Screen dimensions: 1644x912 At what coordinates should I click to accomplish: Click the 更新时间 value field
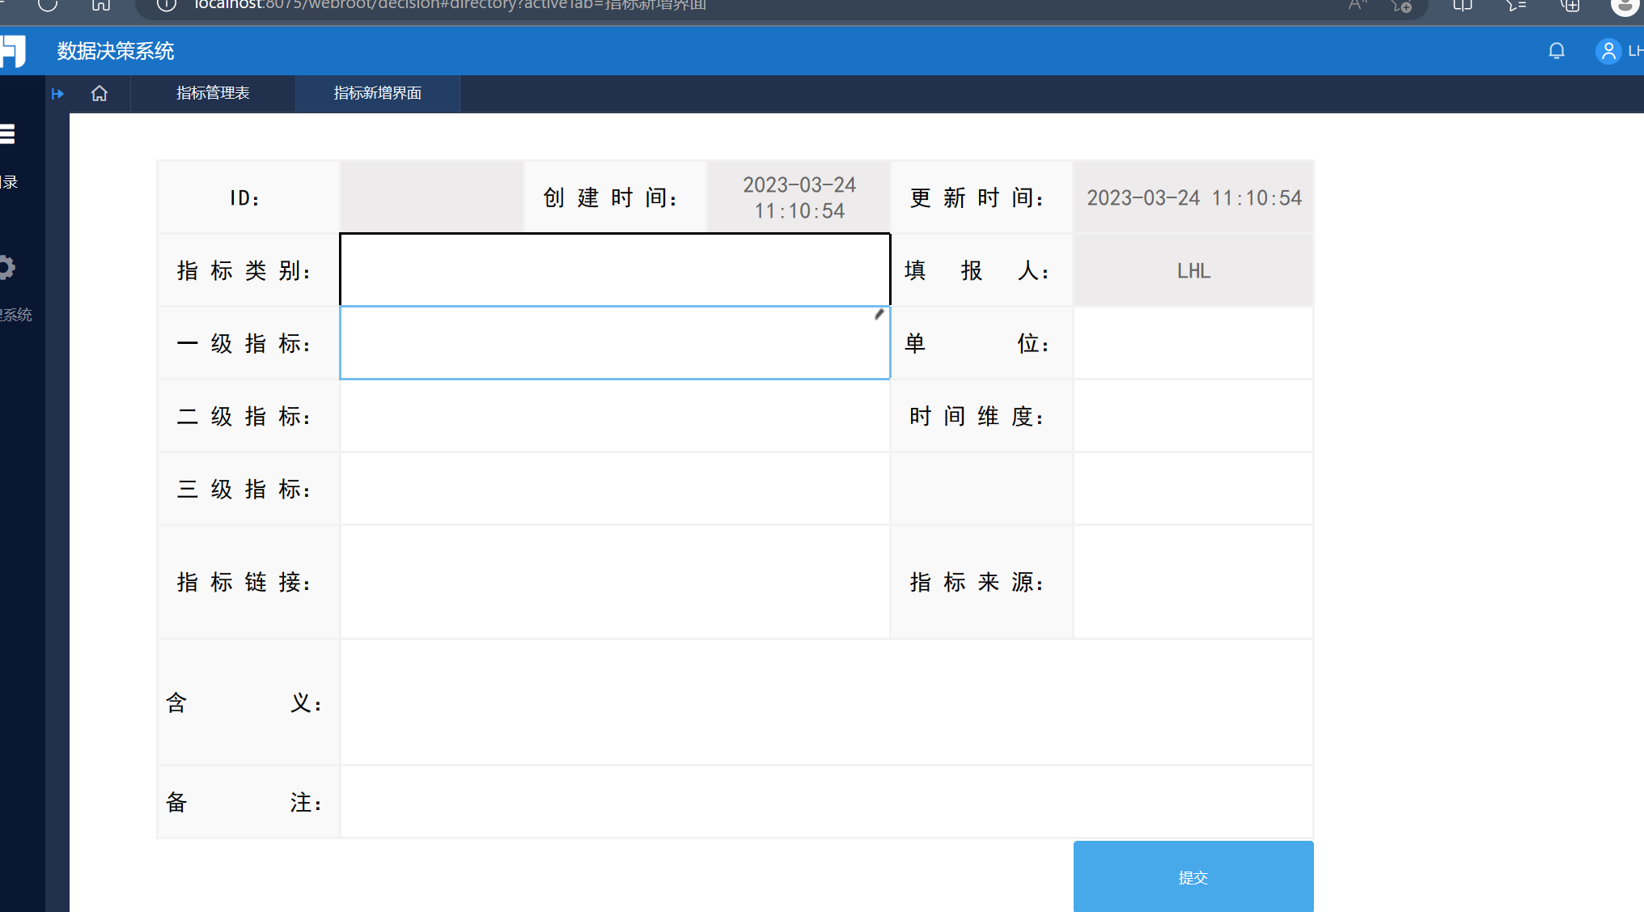tap(1193, 197)
